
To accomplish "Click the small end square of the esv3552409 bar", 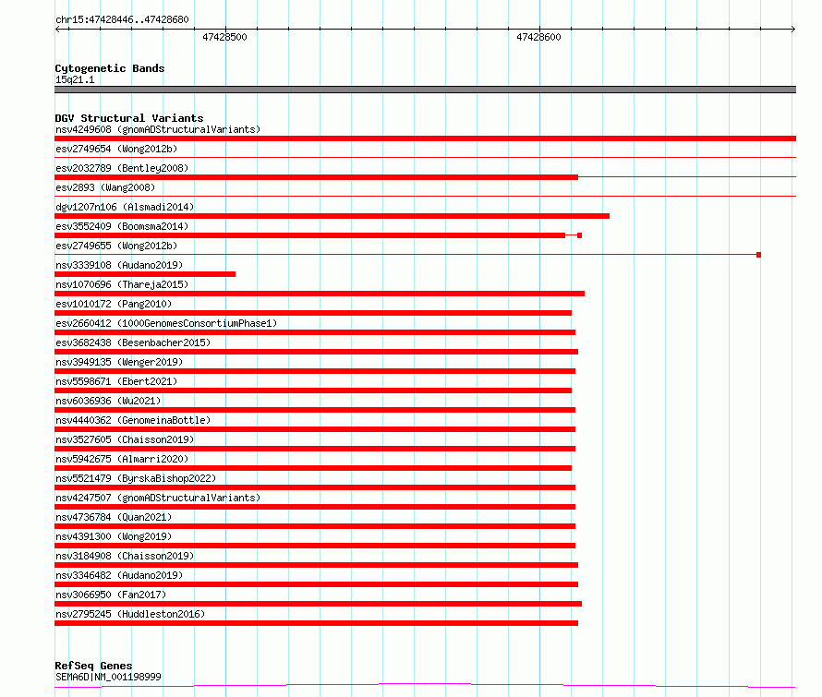I will point(579,235).
